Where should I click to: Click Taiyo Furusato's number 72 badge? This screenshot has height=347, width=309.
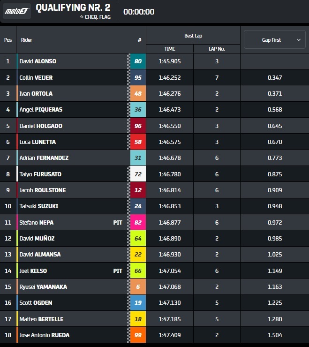coord(138,174)
